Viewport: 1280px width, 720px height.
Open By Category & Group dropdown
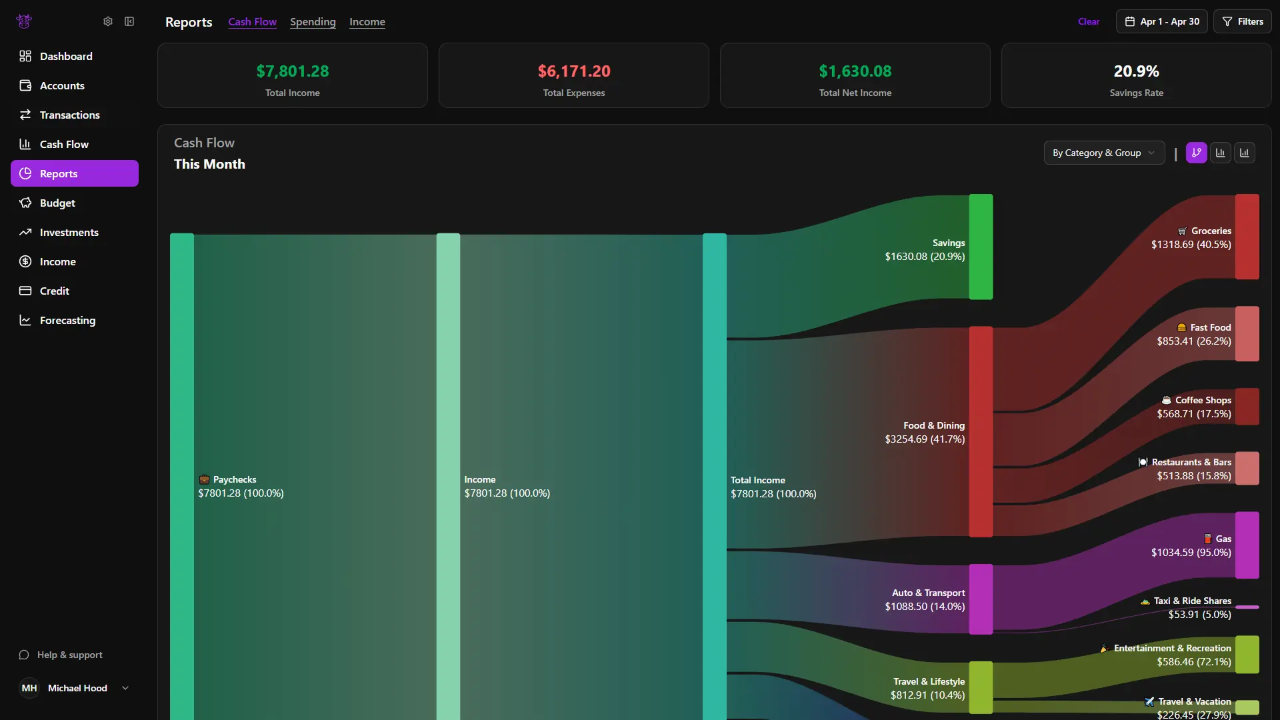tap(1104, 153)
